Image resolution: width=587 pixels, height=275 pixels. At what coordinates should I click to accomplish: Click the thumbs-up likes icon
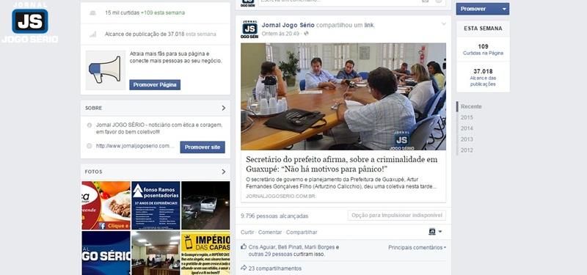[x=244, y=247]
